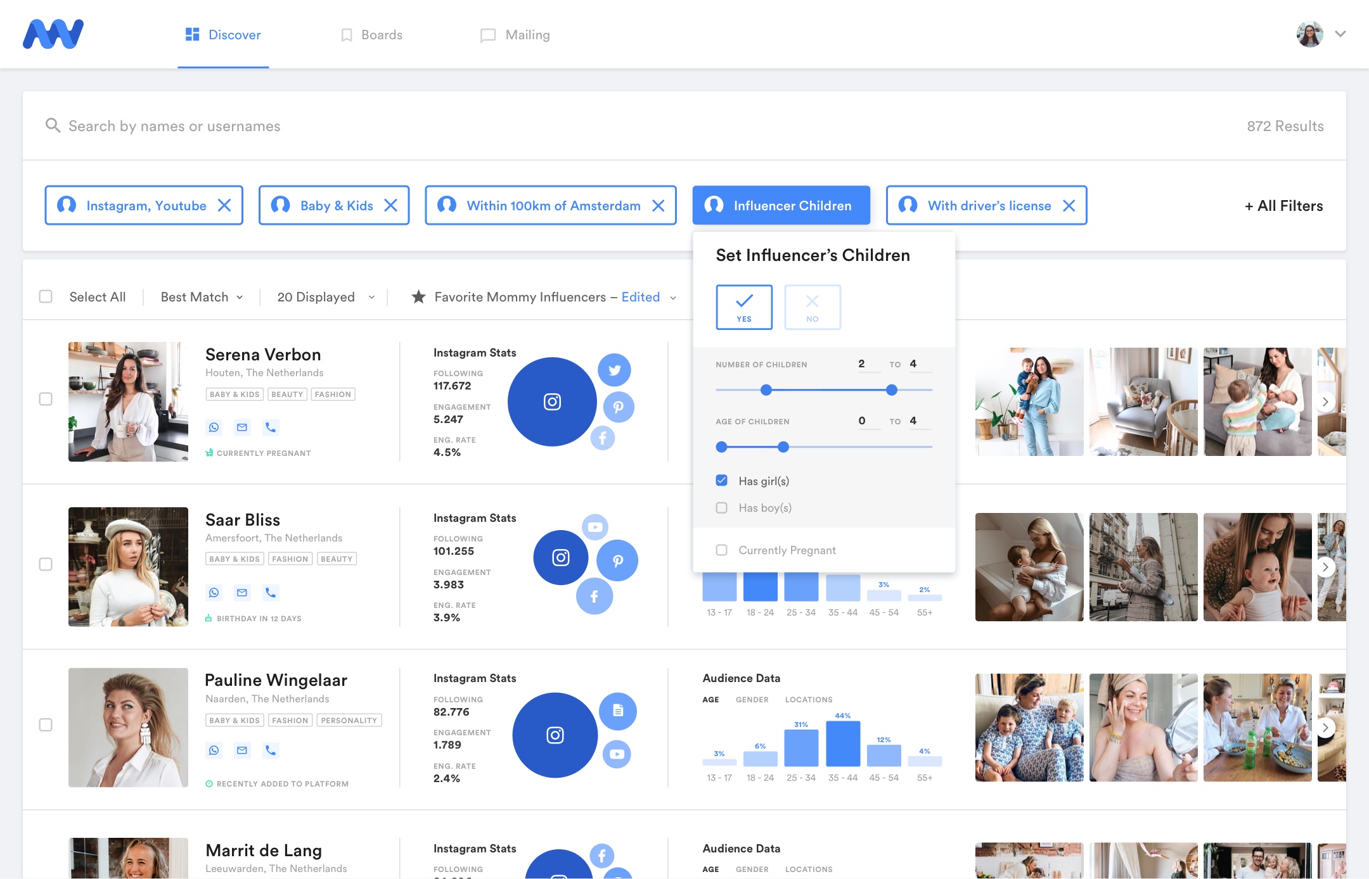Open the user profile menu chevron
1369x879 pixels.
(1340, 34)
